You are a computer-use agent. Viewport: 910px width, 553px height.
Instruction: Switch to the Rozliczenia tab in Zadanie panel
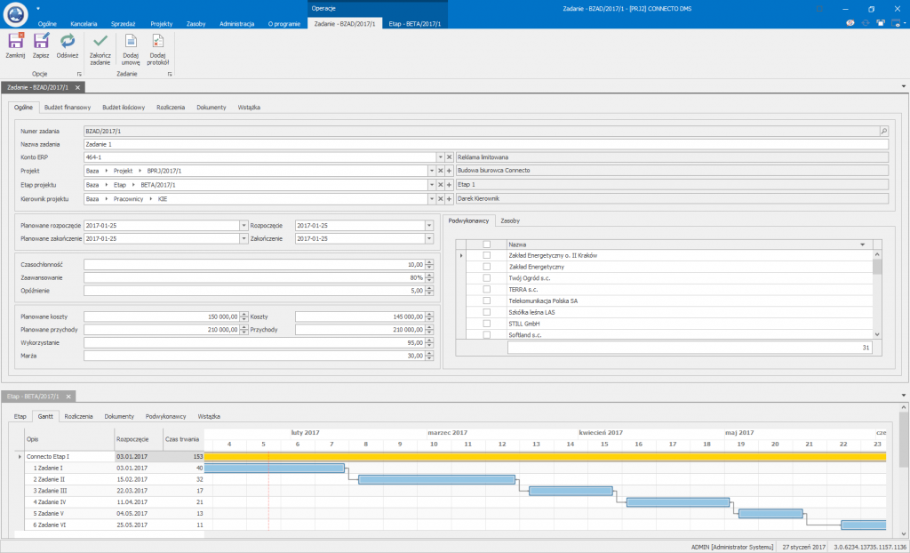pyautogui.click(x=171, y=108)
